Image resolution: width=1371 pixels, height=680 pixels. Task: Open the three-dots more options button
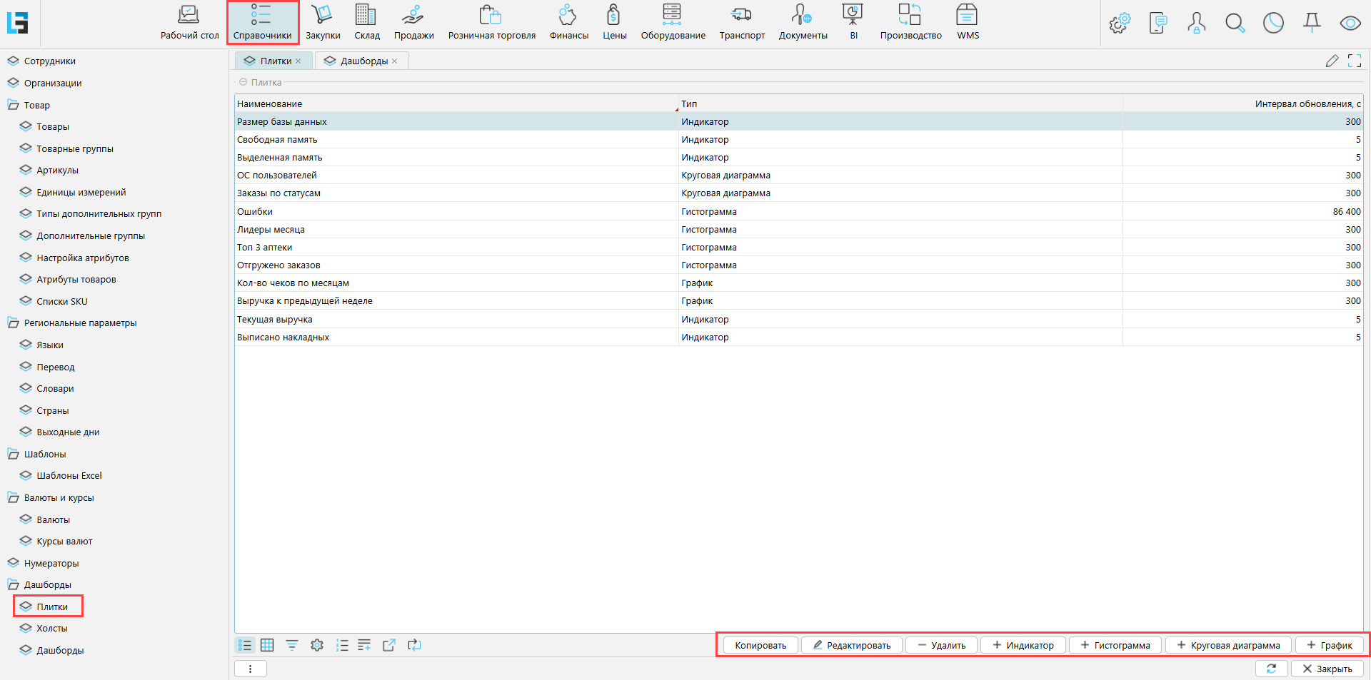point(250,669)
